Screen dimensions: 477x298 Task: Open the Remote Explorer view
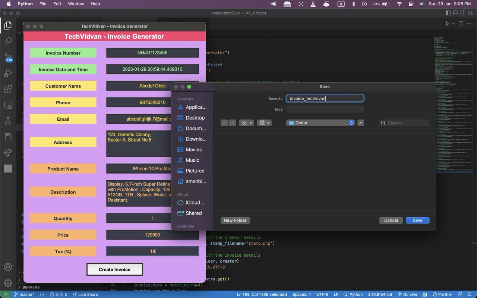point(8,105)
